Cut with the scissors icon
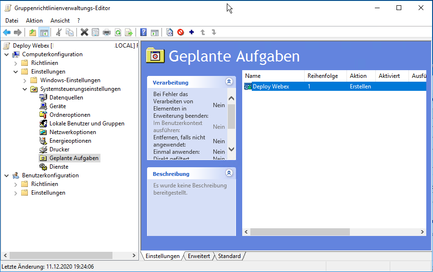The width and height of the screenshot is (433, 272). coord(59,32)
